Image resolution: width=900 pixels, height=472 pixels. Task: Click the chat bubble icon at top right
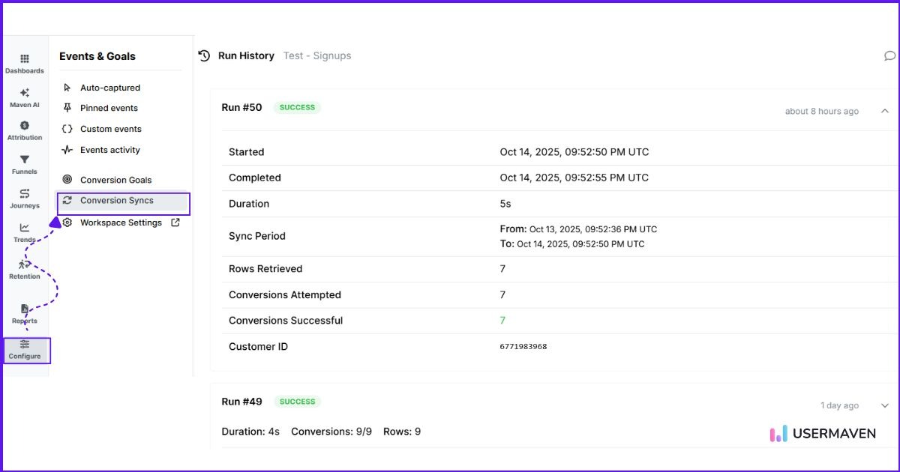889,56
